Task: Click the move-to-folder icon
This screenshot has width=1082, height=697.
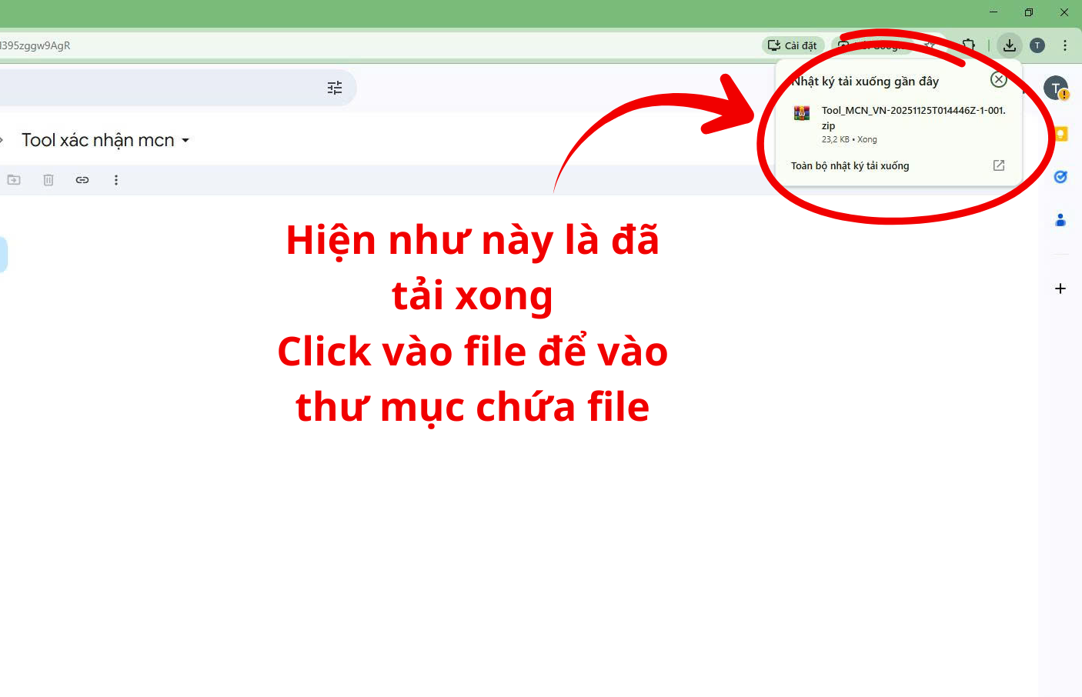Action: (x=14, y=180)
